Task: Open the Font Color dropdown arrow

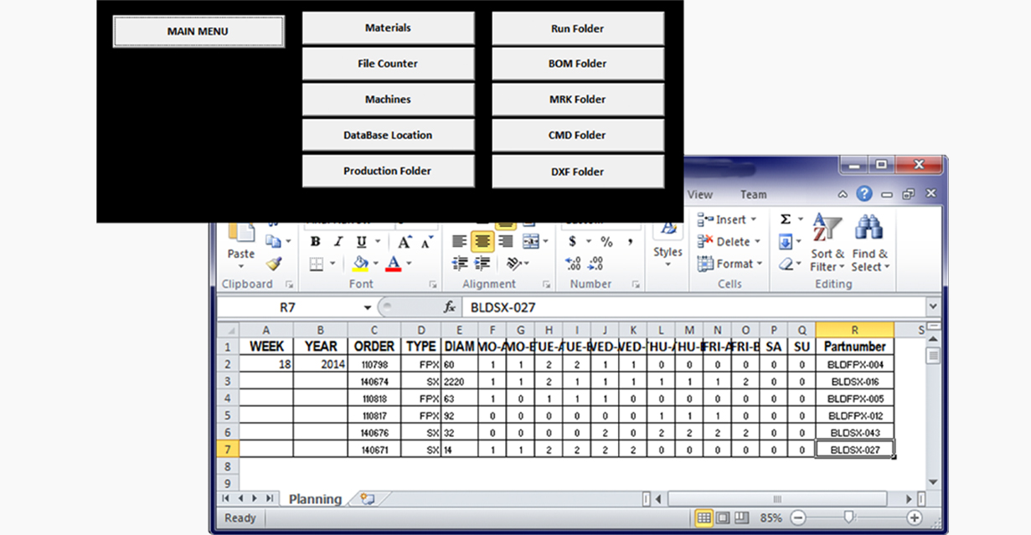Action: coord(409,264)
